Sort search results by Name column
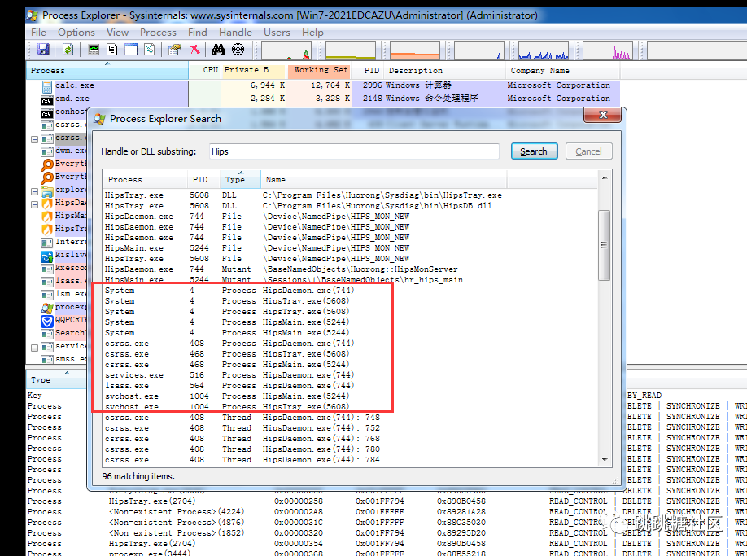 (x=383, y=180)
